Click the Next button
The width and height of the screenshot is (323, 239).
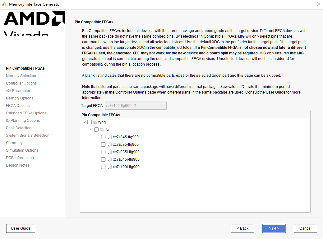coord(274,228)
